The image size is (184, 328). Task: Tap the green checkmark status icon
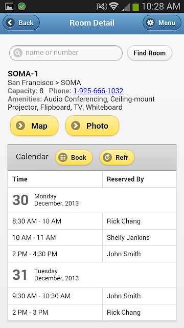(x=21, y=7)
